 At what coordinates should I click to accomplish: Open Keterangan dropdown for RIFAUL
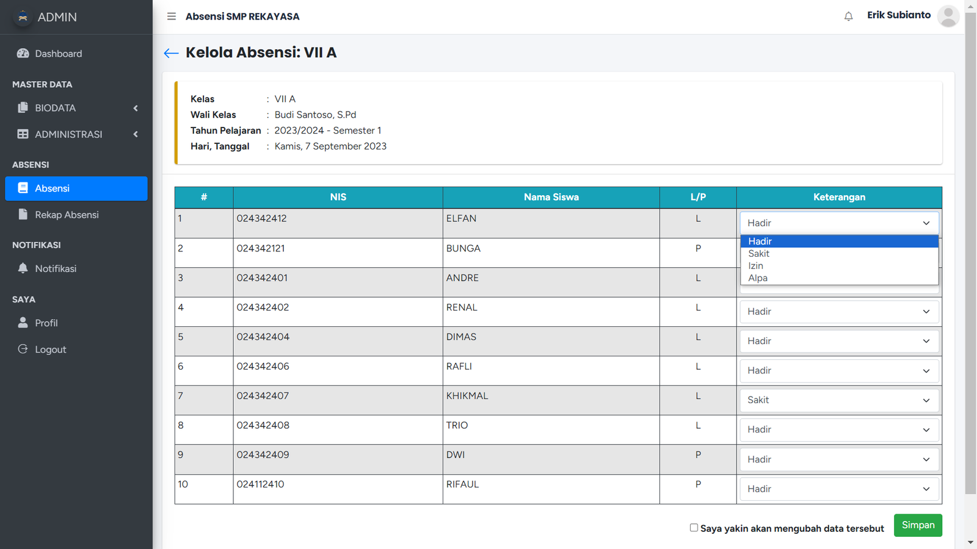[838, 489]
